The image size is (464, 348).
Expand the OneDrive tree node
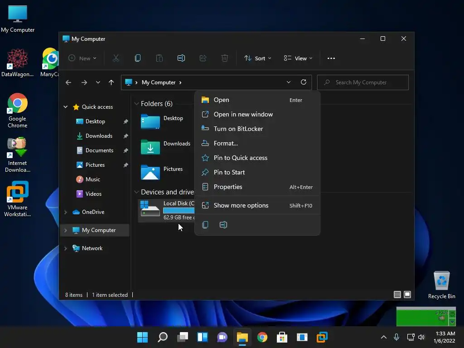[65, 212]
